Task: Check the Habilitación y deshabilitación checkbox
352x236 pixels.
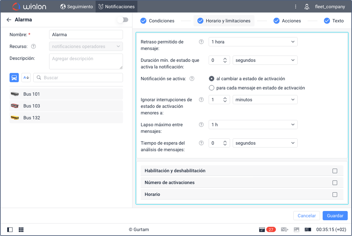Action: point(335,171)
